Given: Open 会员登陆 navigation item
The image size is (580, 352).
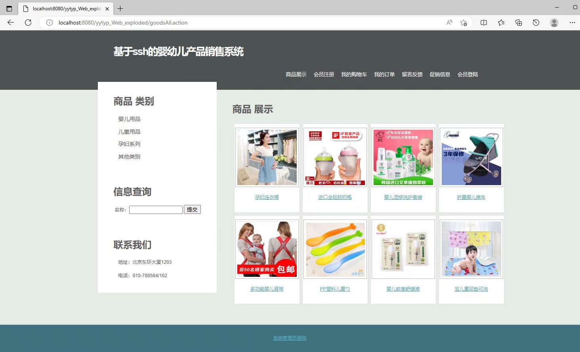Looking at the screenshot, I should click(468, 74).
